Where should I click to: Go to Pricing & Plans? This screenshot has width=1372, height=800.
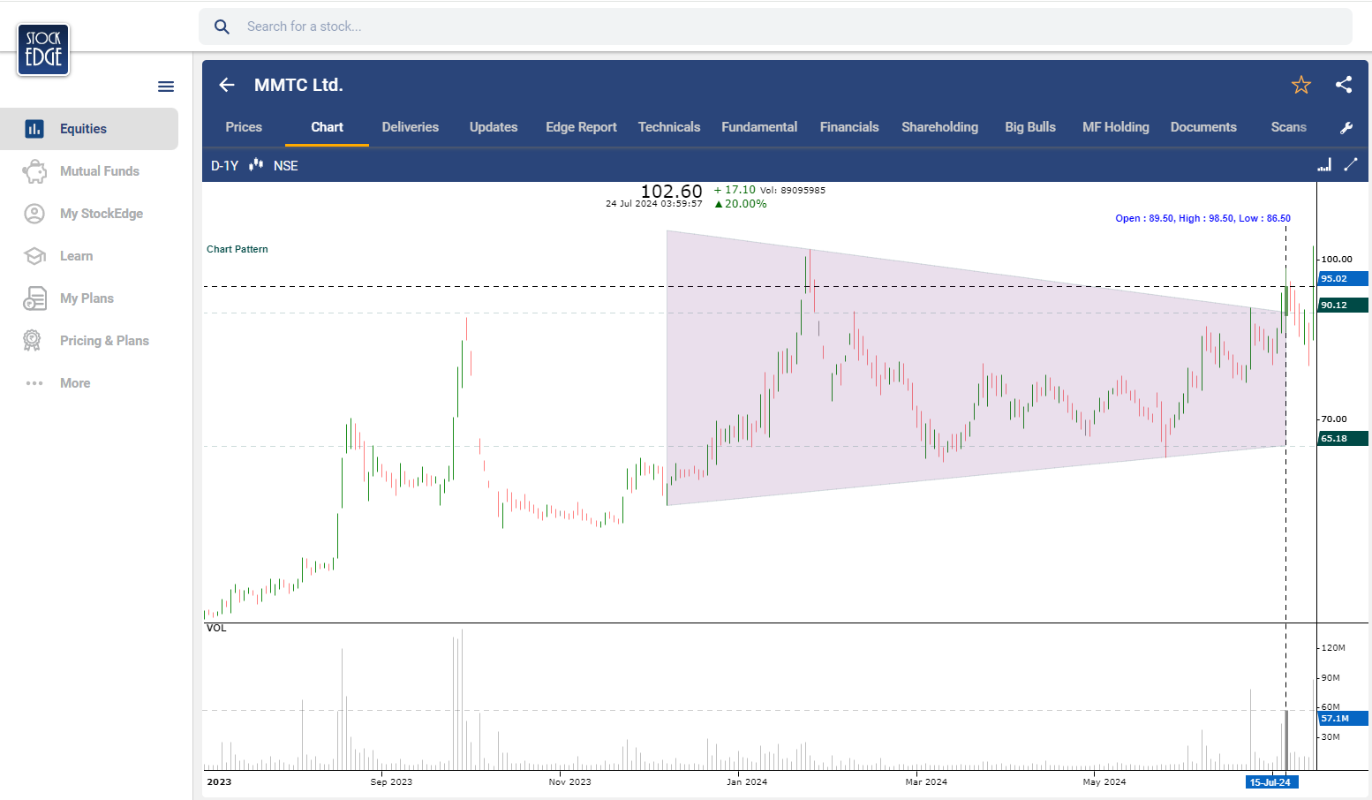coord(104,341)
